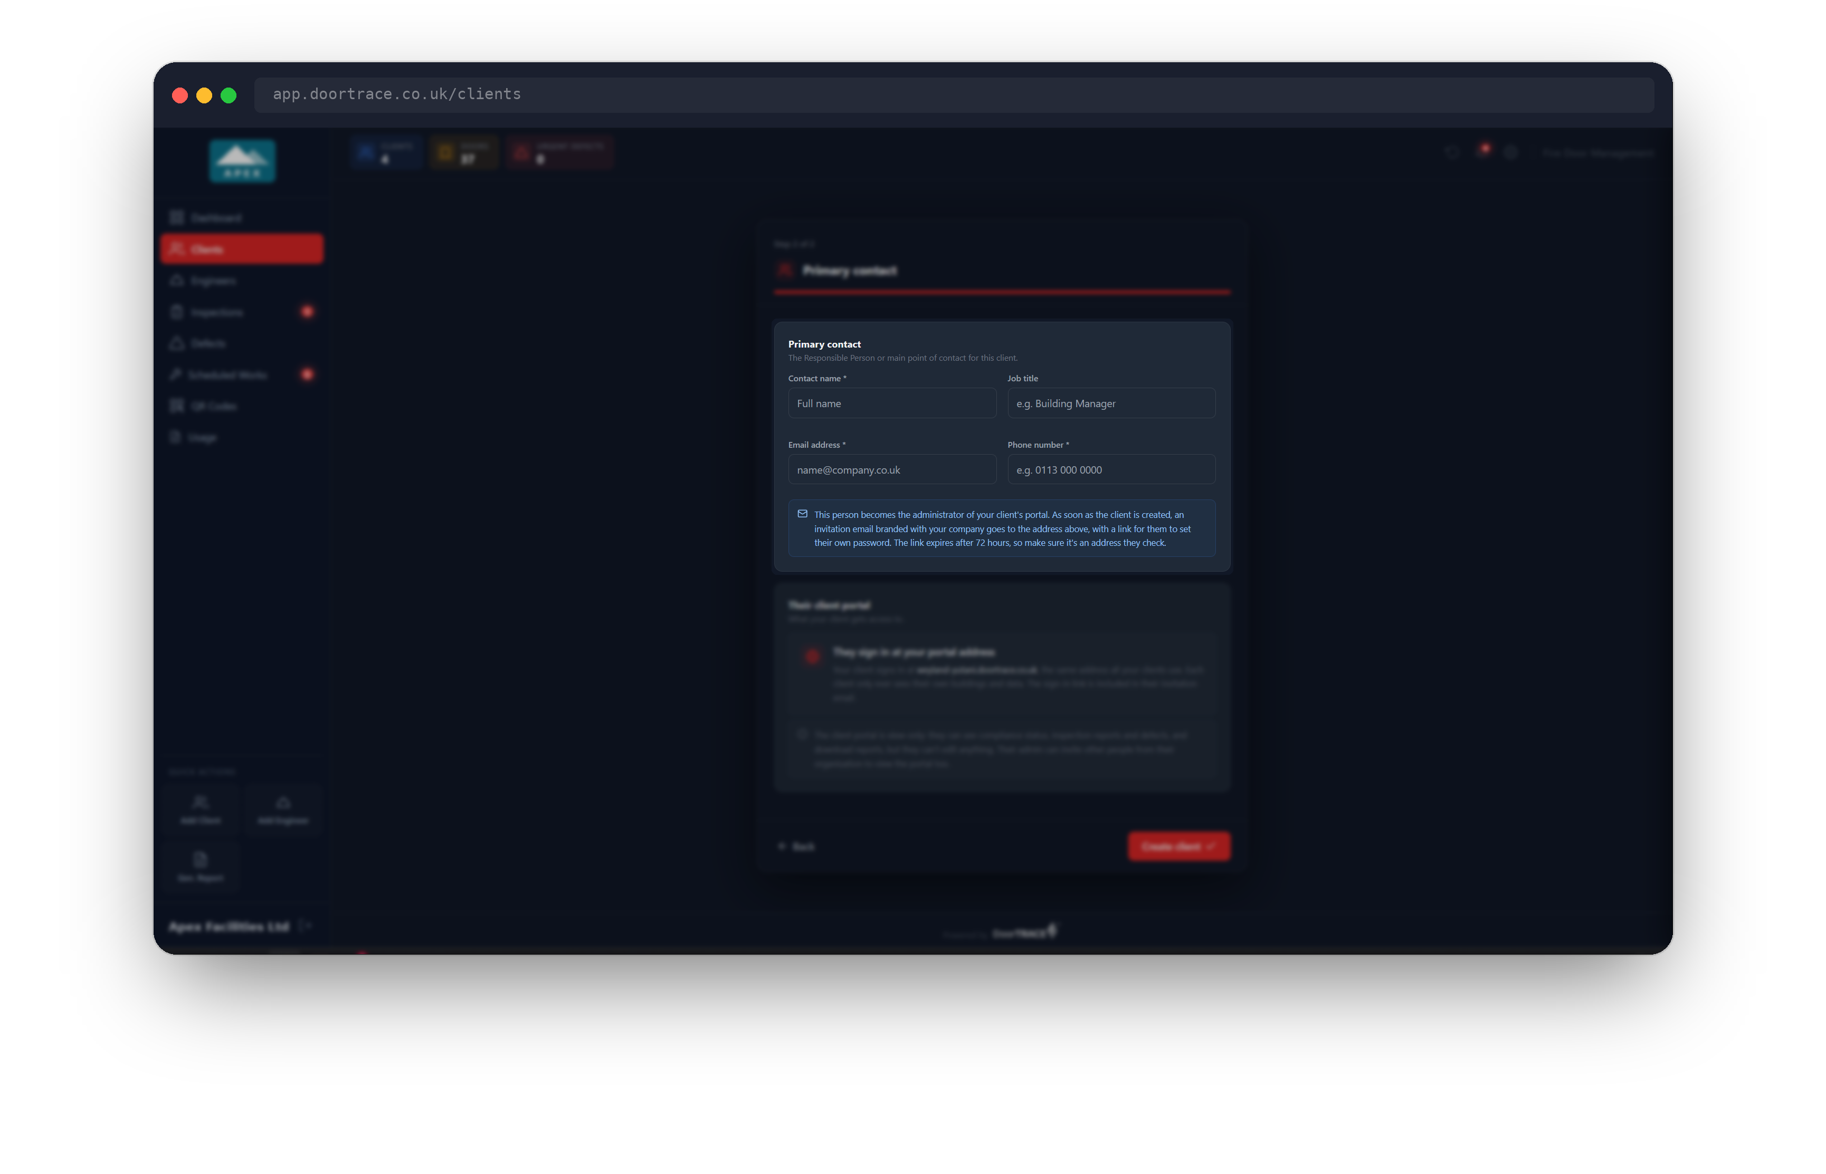Click the Job title input box
Image resolution: width=1826 pixels, height=1174 pixels.
pyautogui.click(x=1110, y=403)
